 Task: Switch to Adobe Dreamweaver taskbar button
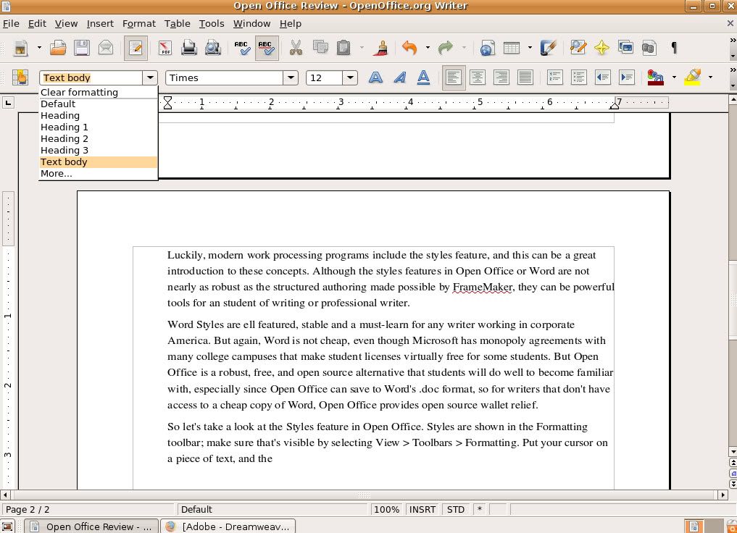pos(228,526)
